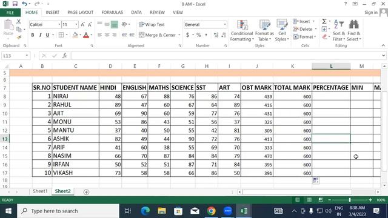Click the Cut scissors icon
The image size is (388, 218).
point(19,22)
